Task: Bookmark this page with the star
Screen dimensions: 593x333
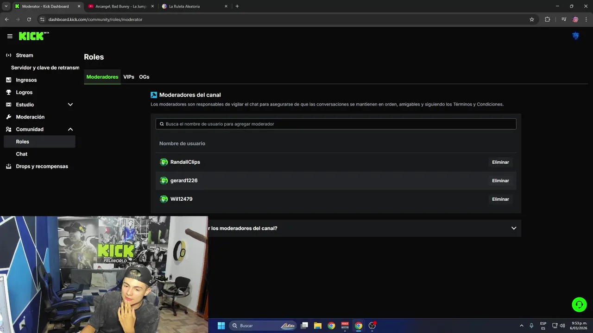Action: click(x=532, y=19)
